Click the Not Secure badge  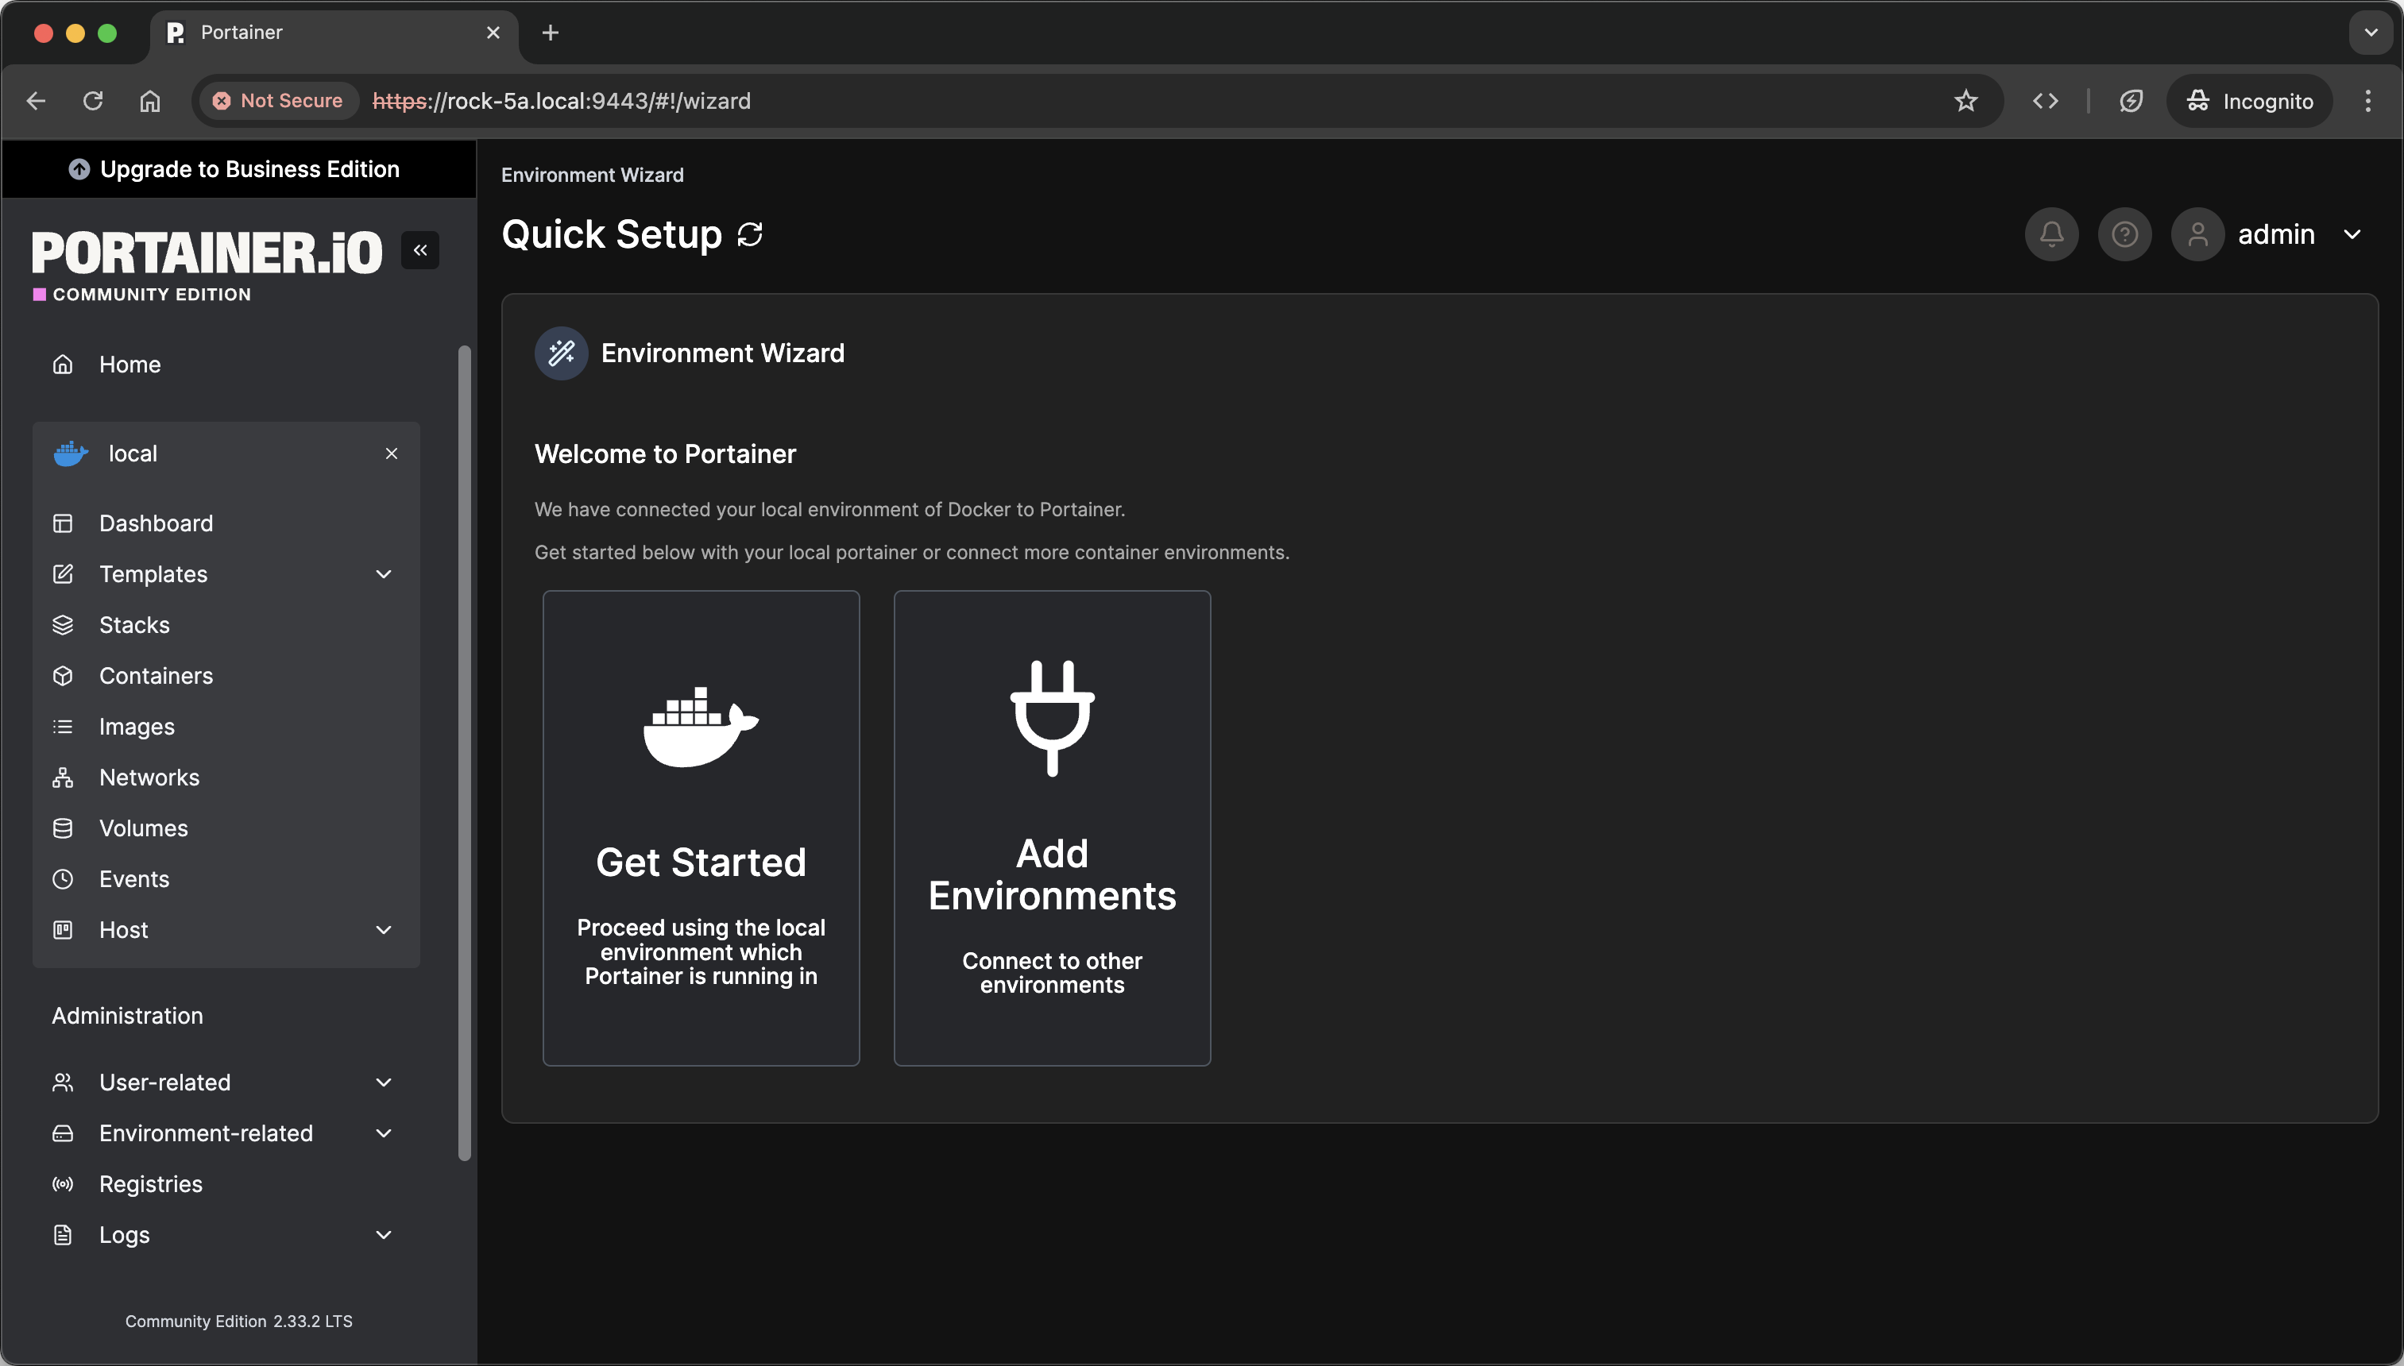278,100
